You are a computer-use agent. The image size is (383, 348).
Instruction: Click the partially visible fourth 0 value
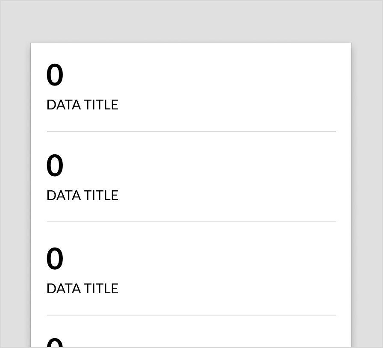click(55, 343)
